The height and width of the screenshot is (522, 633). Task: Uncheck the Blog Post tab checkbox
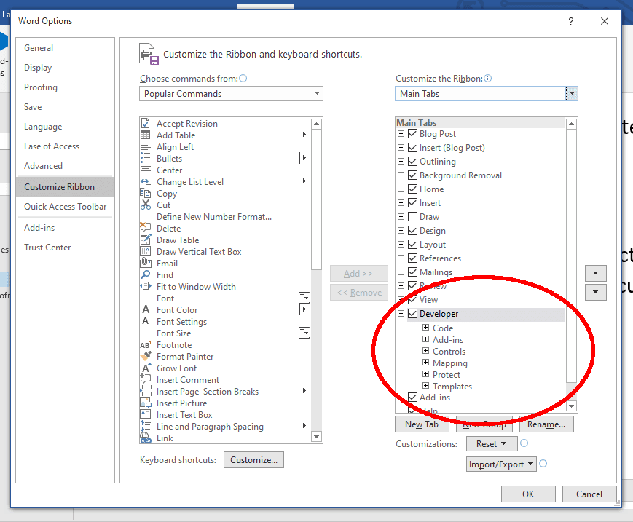coord(412,133)
